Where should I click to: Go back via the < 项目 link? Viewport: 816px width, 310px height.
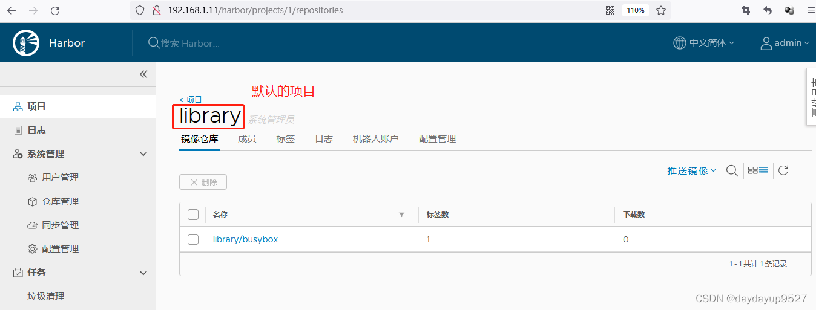[x=191, y=99]
